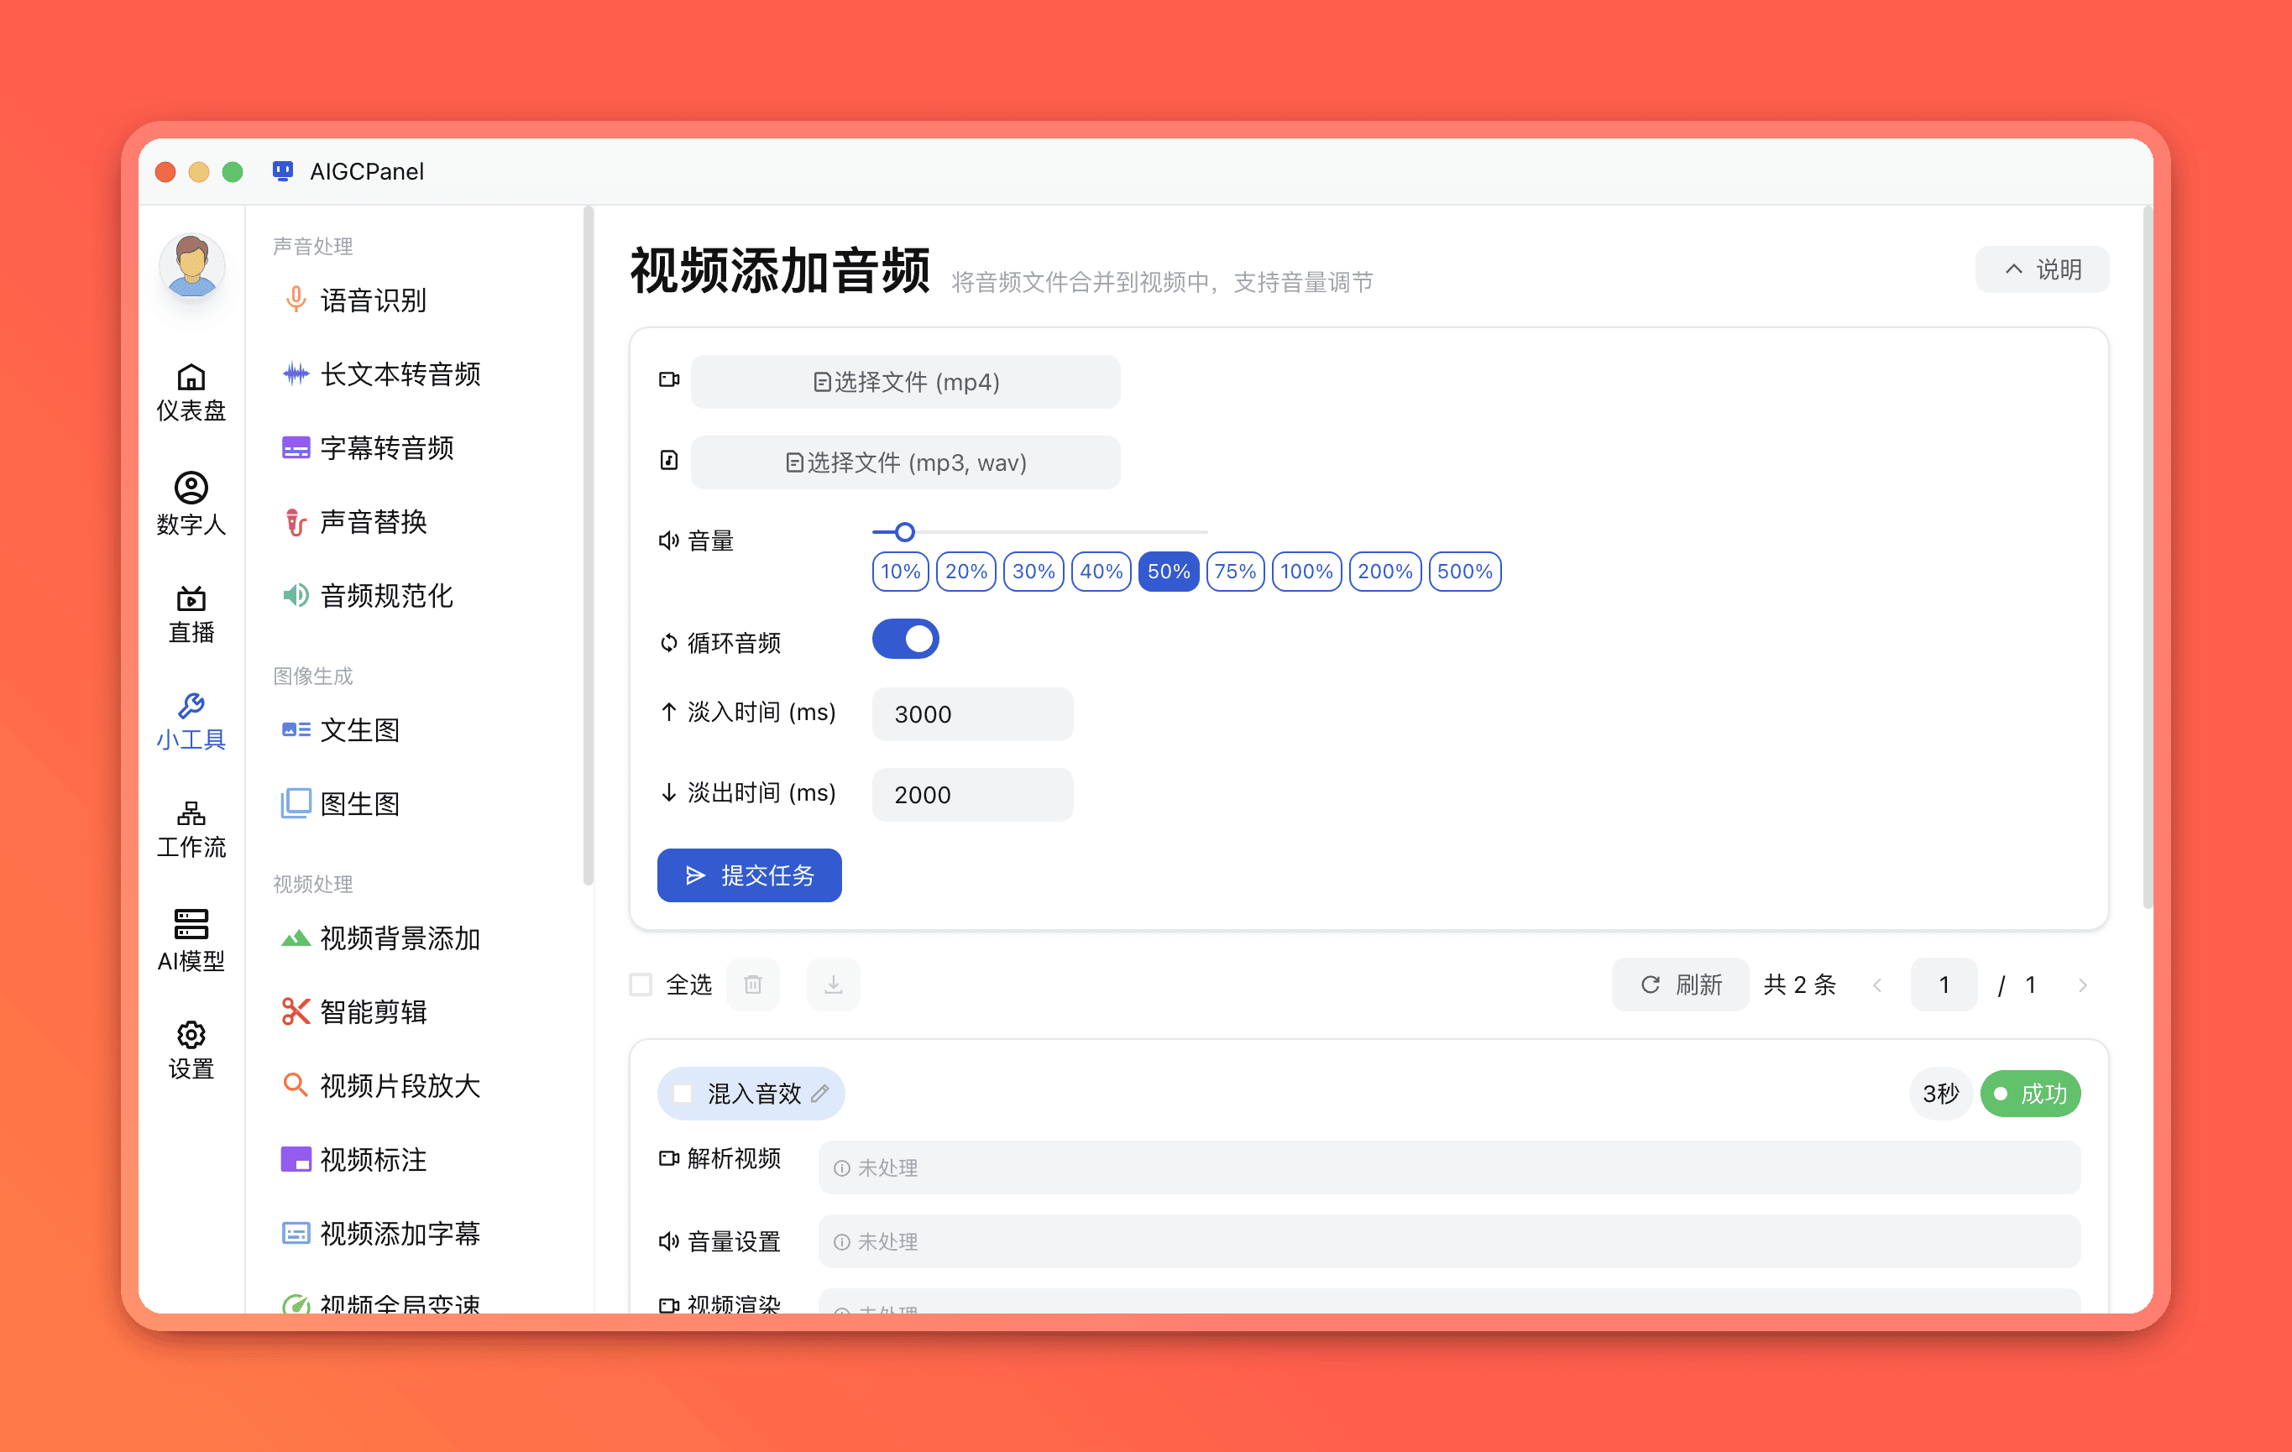Click the 淡入时间 input field
This screenshot has width=2292, height=1452.
[973, 713]
